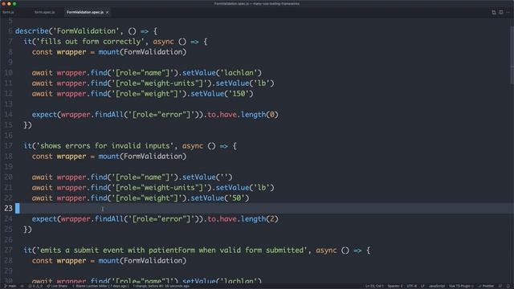Click length(0) on line 14
Viewport: 514px width, 289px height.
click(x=259, y=115)
